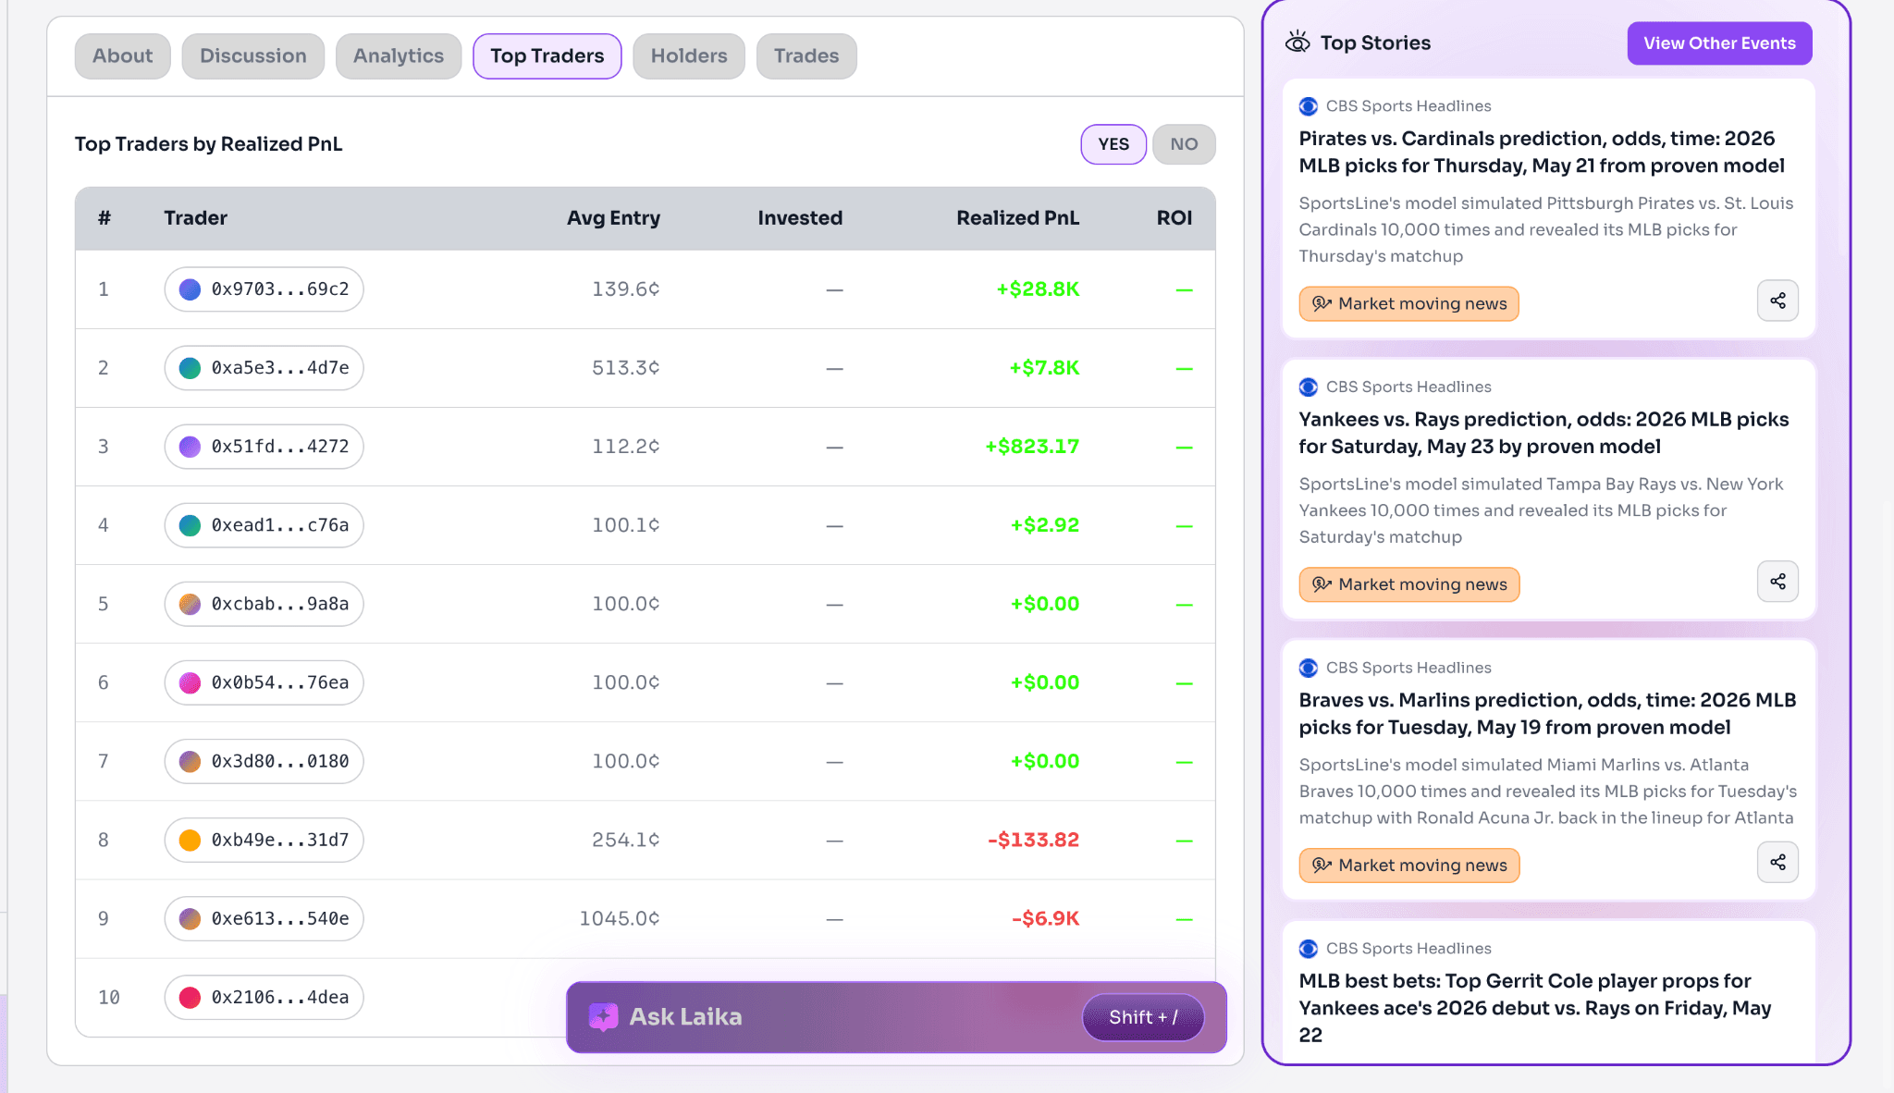Viewport: 1894px width, 1093px height.
Task: Click the +$7.8K realized PnL value
Action: [1044, 368]
